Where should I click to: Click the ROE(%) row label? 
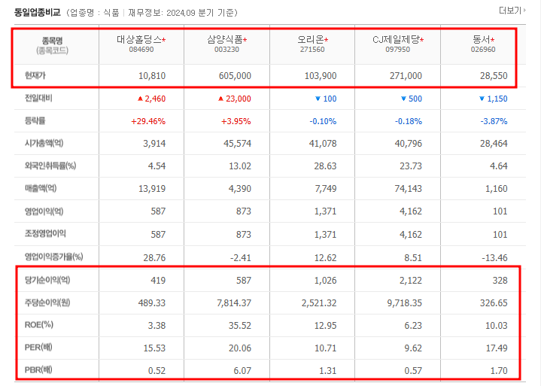[x=39, y=324]
